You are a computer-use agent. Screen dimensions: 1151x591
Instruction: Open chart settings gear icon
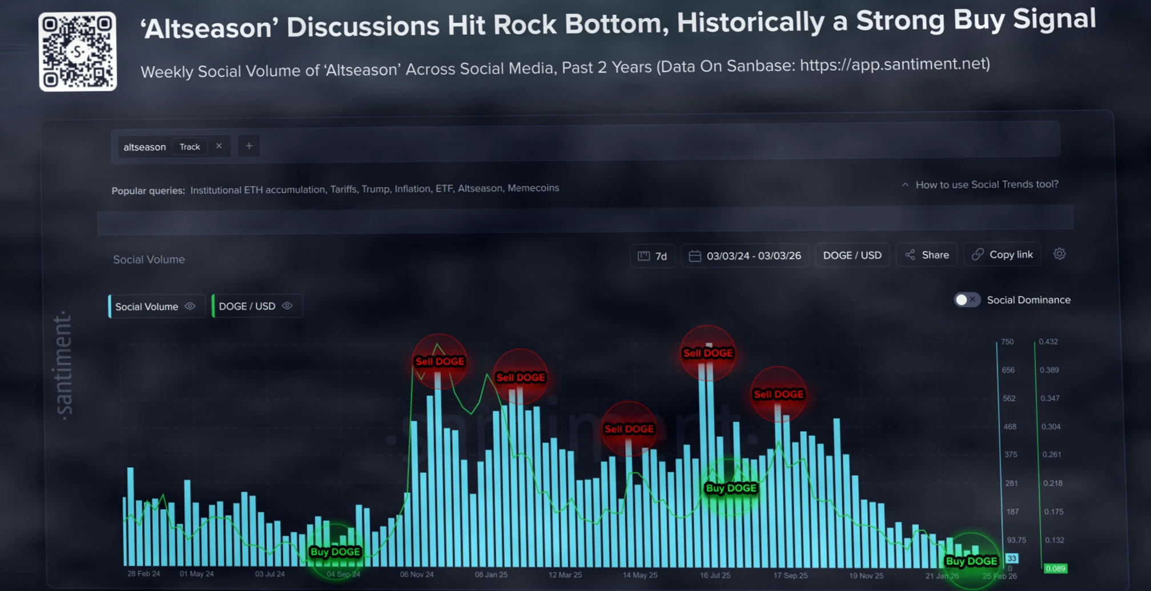pos(1060,254)
